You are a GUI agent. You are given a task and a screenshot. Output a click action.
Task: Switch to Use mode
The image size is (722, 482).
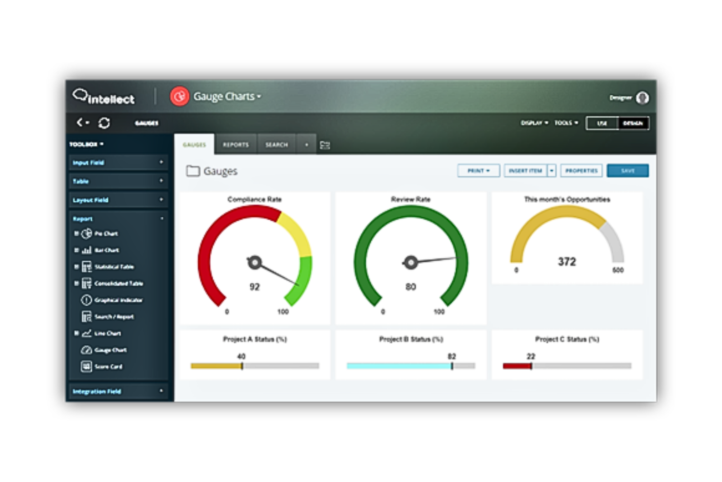click(x=602, y=123)
